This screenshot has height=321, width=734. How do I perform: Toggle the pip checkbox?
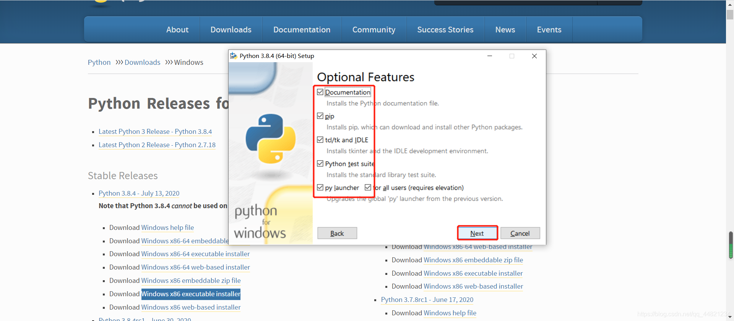[320, 116]
